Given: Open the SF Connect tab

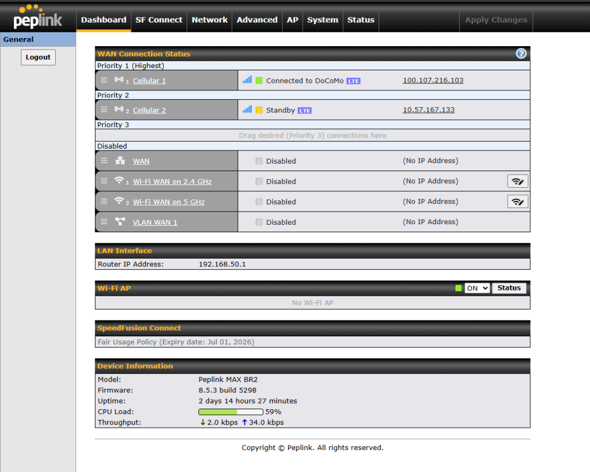Looking at the screenshot, I should 158,20.
